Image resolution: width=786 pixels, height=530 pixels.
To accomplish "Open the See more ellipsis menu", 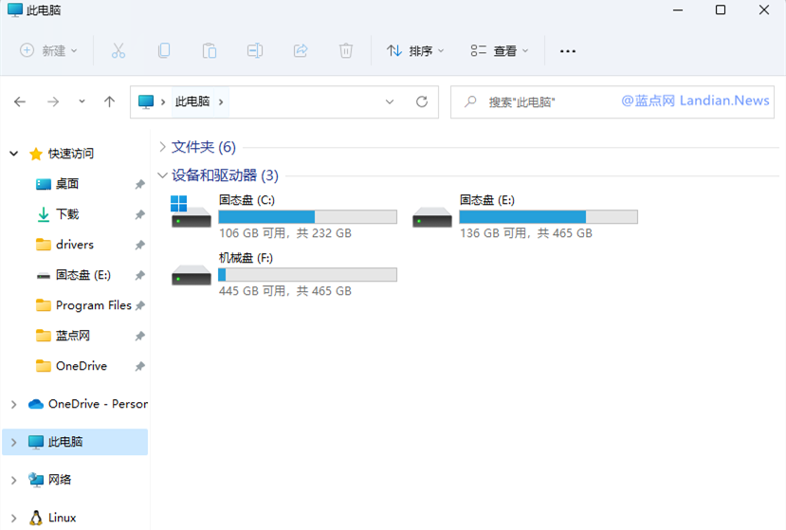I will [568, 51].
